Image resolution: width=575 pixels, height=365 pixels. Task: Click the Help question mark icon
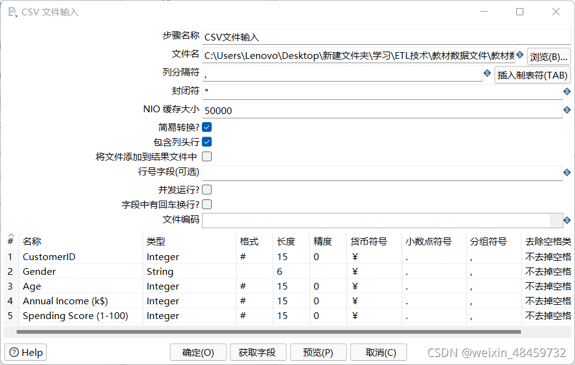coord(14,353)
